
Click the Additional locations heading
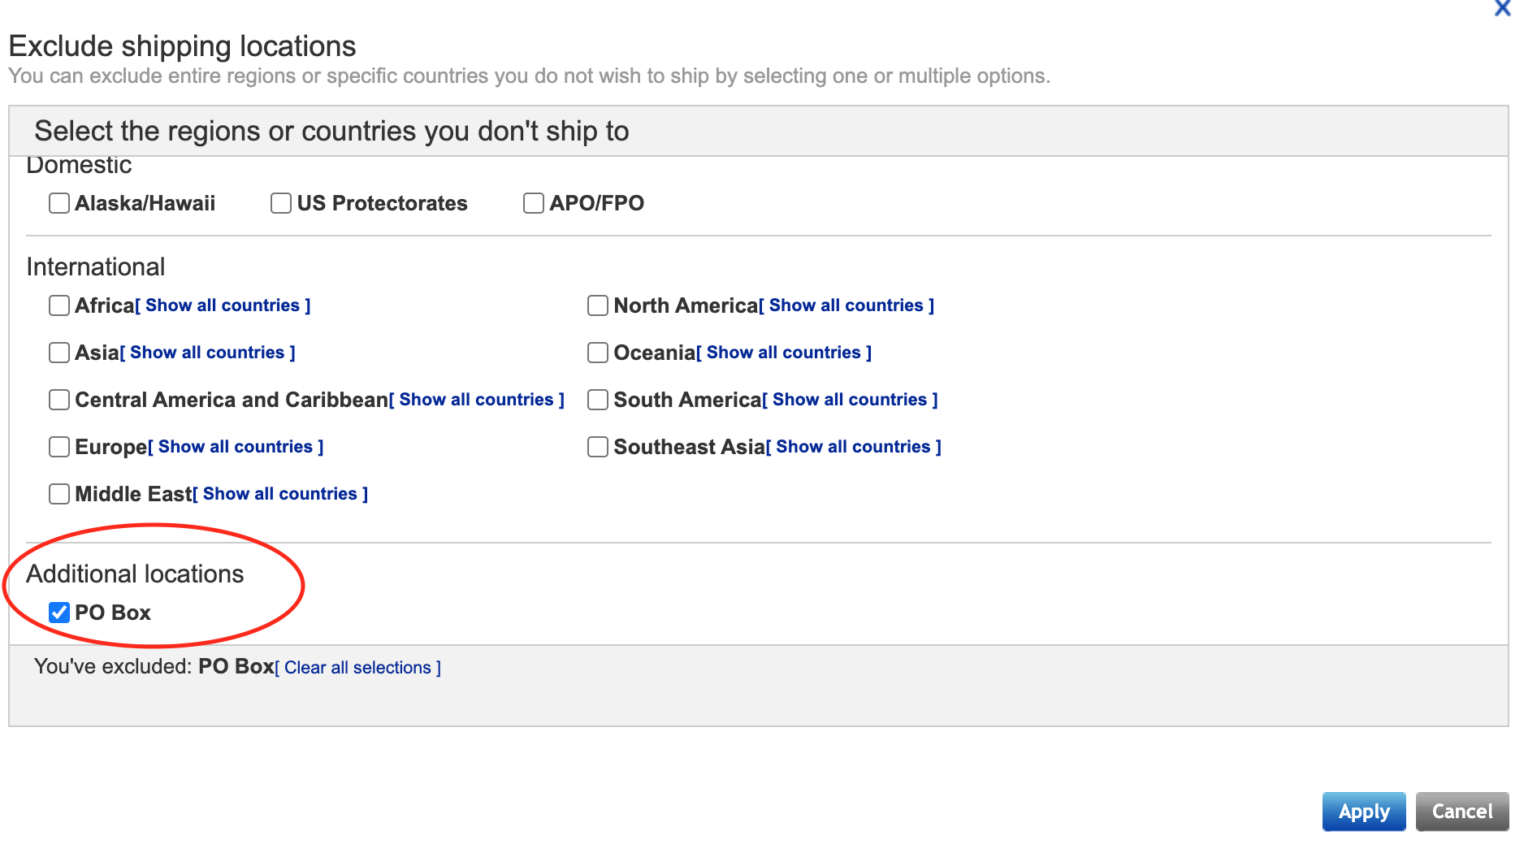[135, 574]
